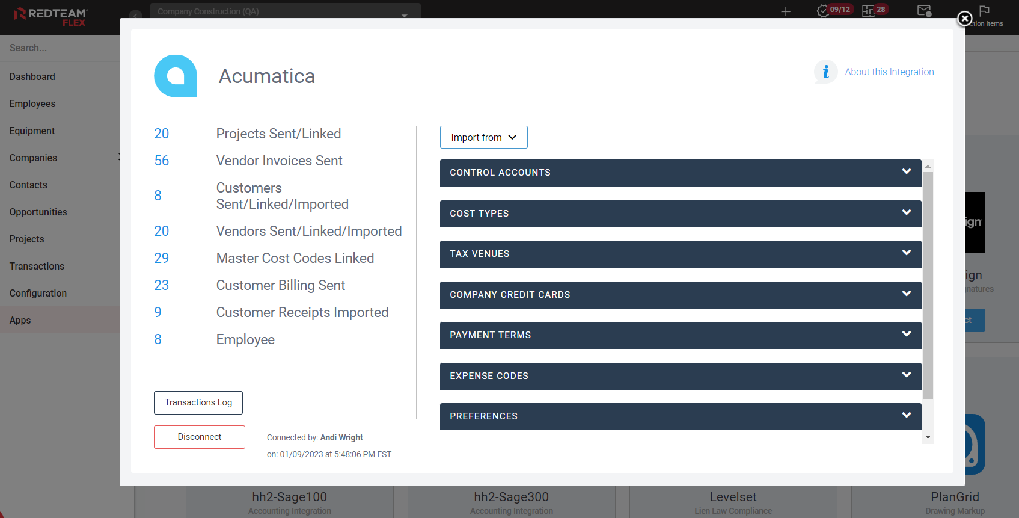Click the sidebar Search field
Screen dimensions: 1019x518
point(60,48)
